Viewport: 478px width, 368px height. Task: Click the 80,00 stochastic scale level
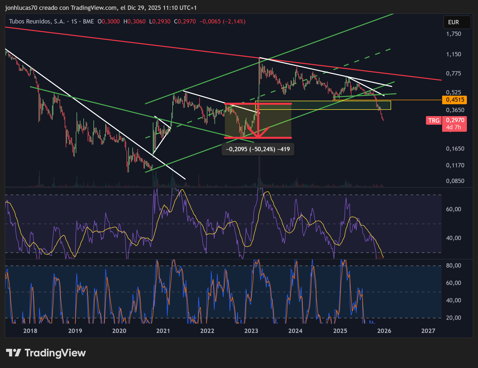(x=453, y=266)
